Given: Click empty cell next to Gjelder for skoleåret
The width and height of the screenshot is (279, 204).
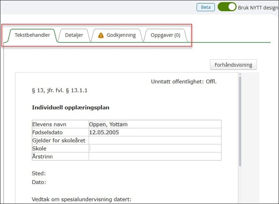Looking at the screenshot, I should coord(154,140).
